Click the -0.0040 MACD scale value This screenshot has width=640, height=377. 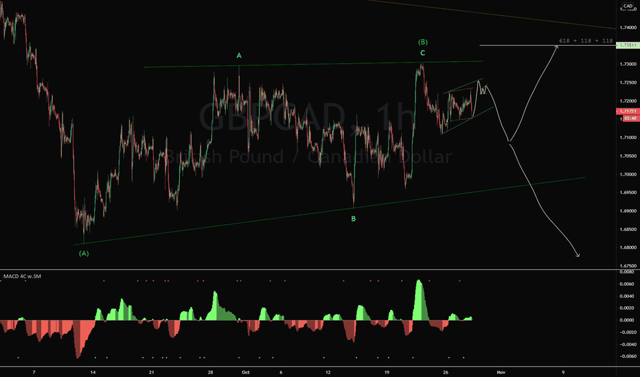(x=626, y=344)
